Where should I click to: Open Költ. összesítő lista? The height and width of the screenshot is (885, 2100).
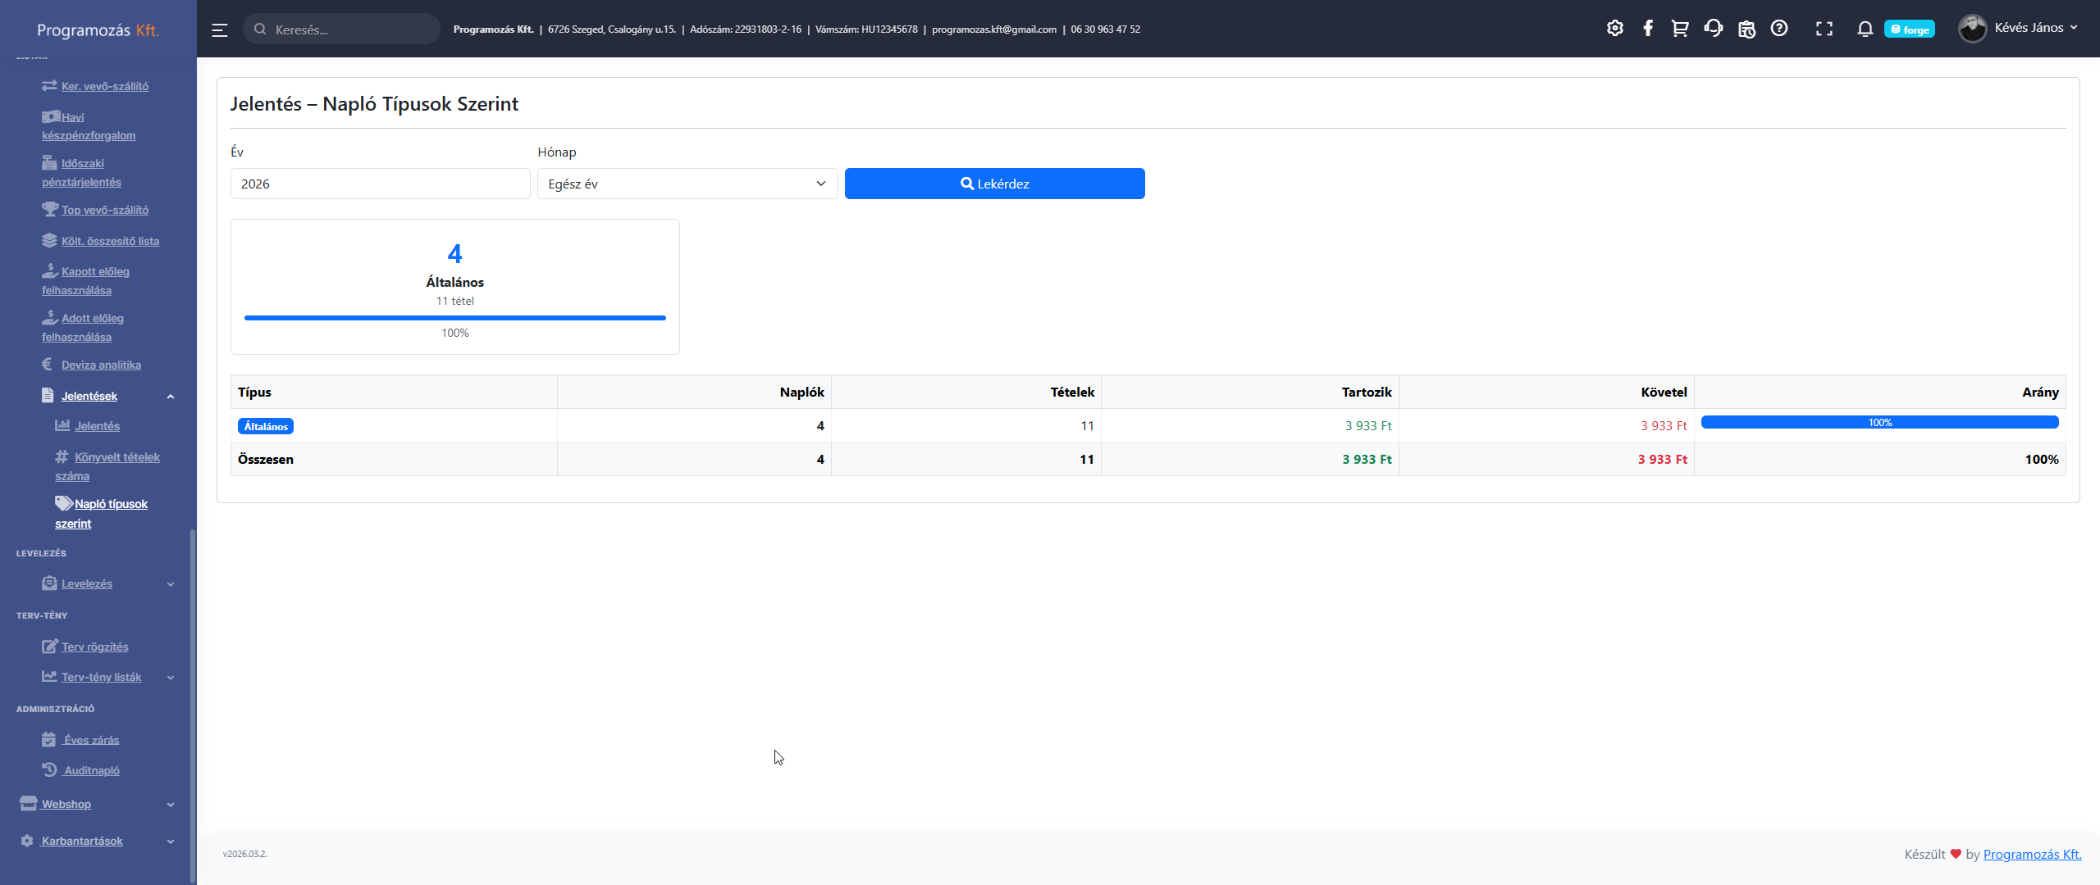point(110,241)
